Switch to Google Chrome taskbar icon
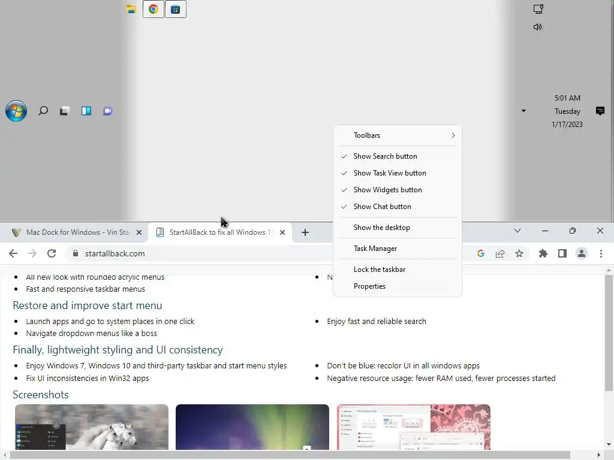 click(153, 10)
